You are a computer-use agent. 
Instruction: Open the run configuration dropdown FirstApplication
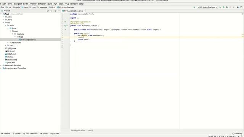coord(207,7)
